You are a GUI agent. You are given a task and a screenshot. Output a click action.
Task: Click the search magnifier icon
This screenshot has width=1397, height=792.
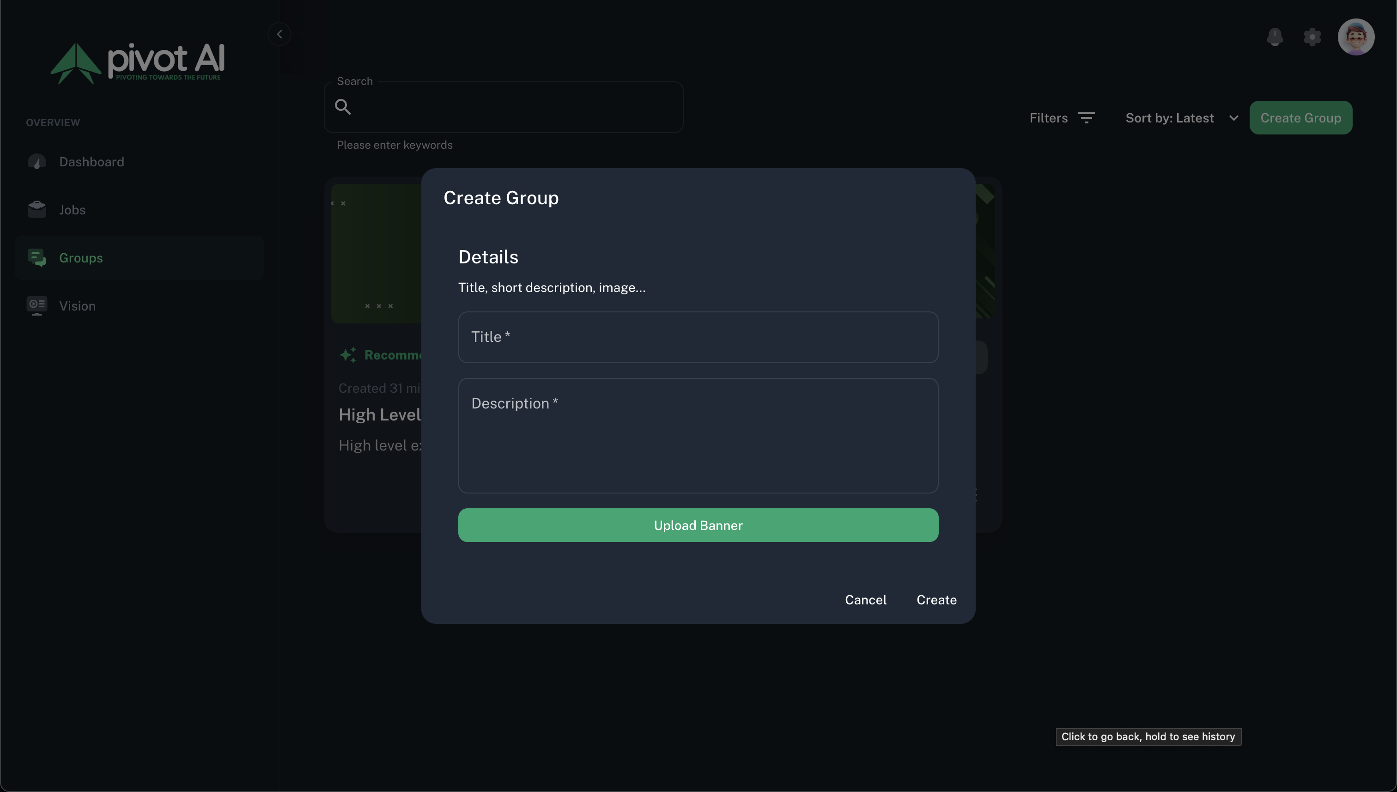pyautogui.click(x=343, y=107)
